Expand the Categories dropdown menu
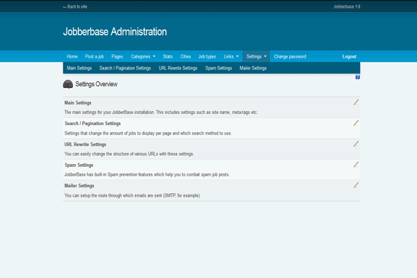Viewport: 417px width, 278px height. pyautogui.click(x=143, y=56)
